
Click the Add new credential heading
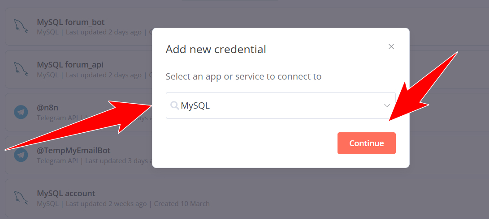[x=216, y=49]
